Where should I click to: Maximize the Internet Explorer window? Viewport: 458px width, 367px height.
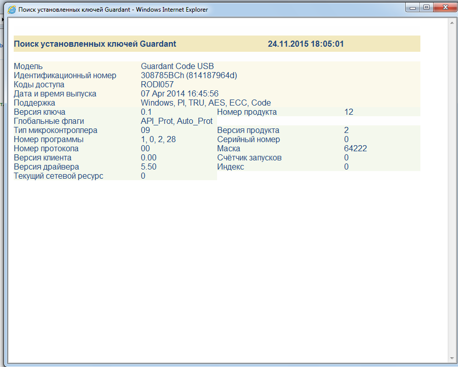click(x=426, y=8)
